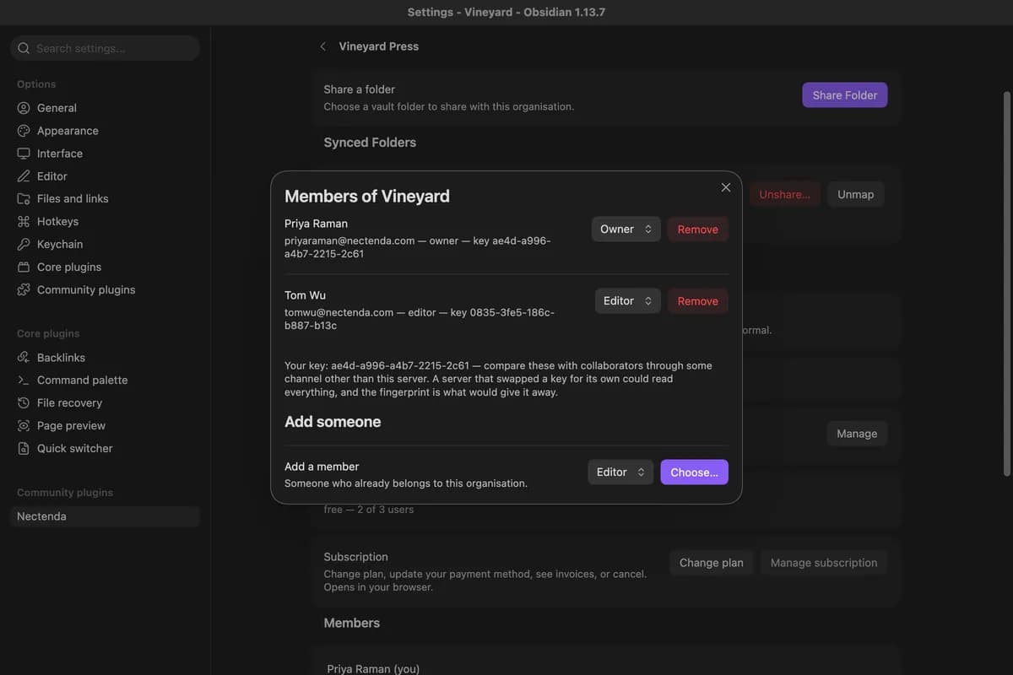The image size is (1013, 675).
Task: Click the Core plugins icon
Action: click(x=24, y=267)
